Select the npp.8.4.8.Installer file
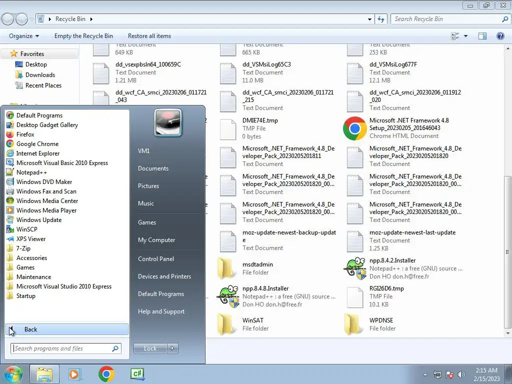Screen dimensions: 512x384 (x=276, y=296)
